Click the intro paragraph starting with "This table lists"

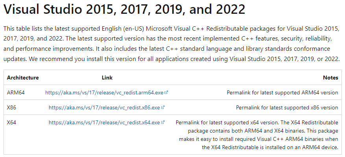click(x=172, y=44)
